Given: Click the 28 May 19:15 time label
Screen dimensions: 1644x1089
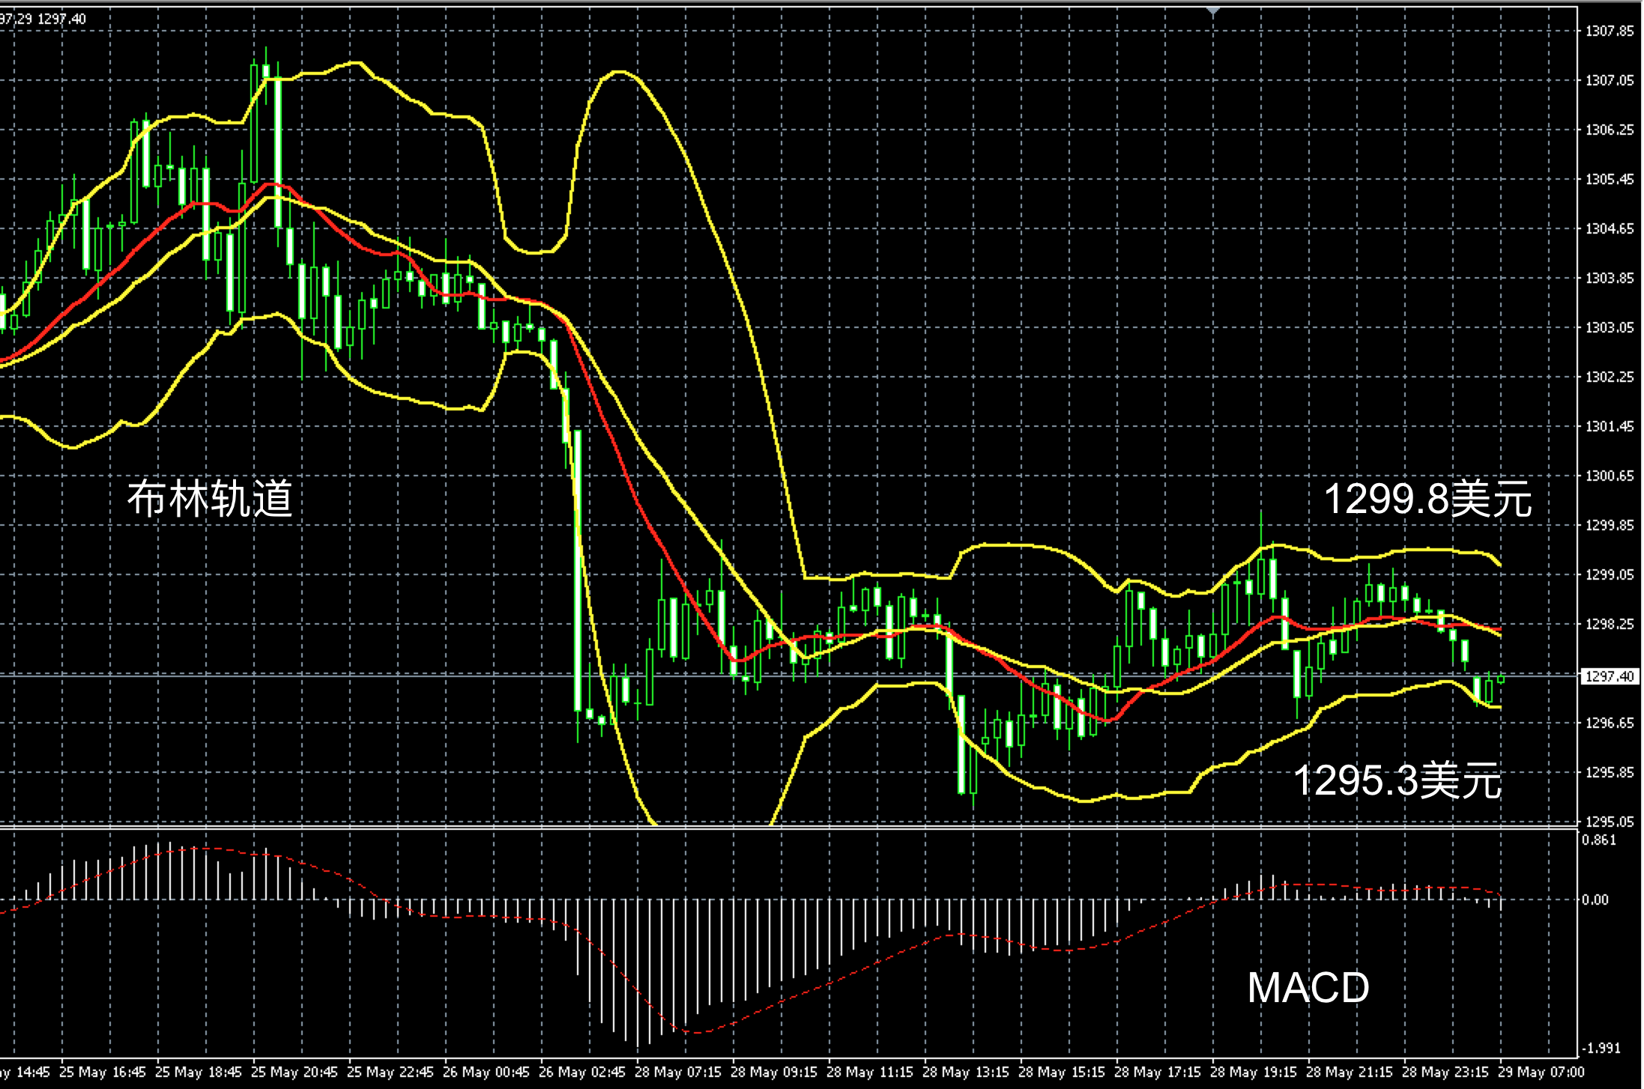Looking at the screenshot, I should (x=1254, y=1072).
